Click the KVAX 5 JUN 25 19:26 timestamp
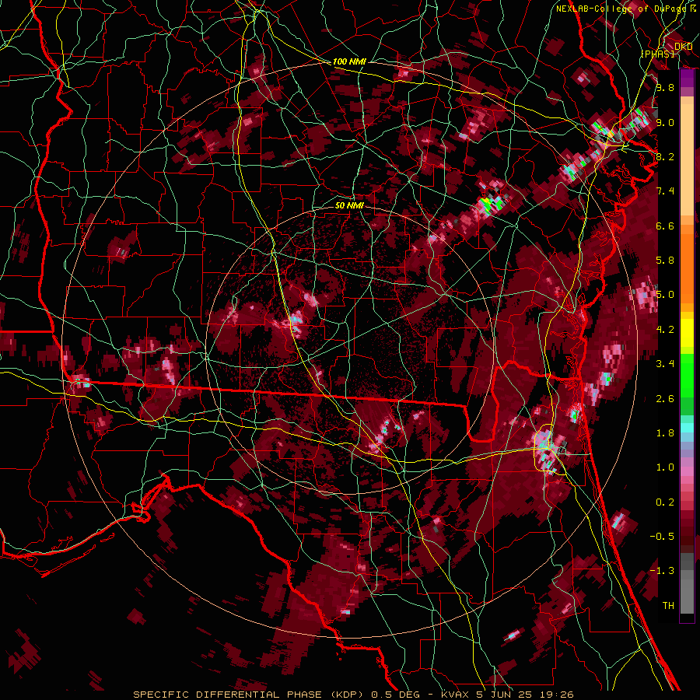 [507, 695]
